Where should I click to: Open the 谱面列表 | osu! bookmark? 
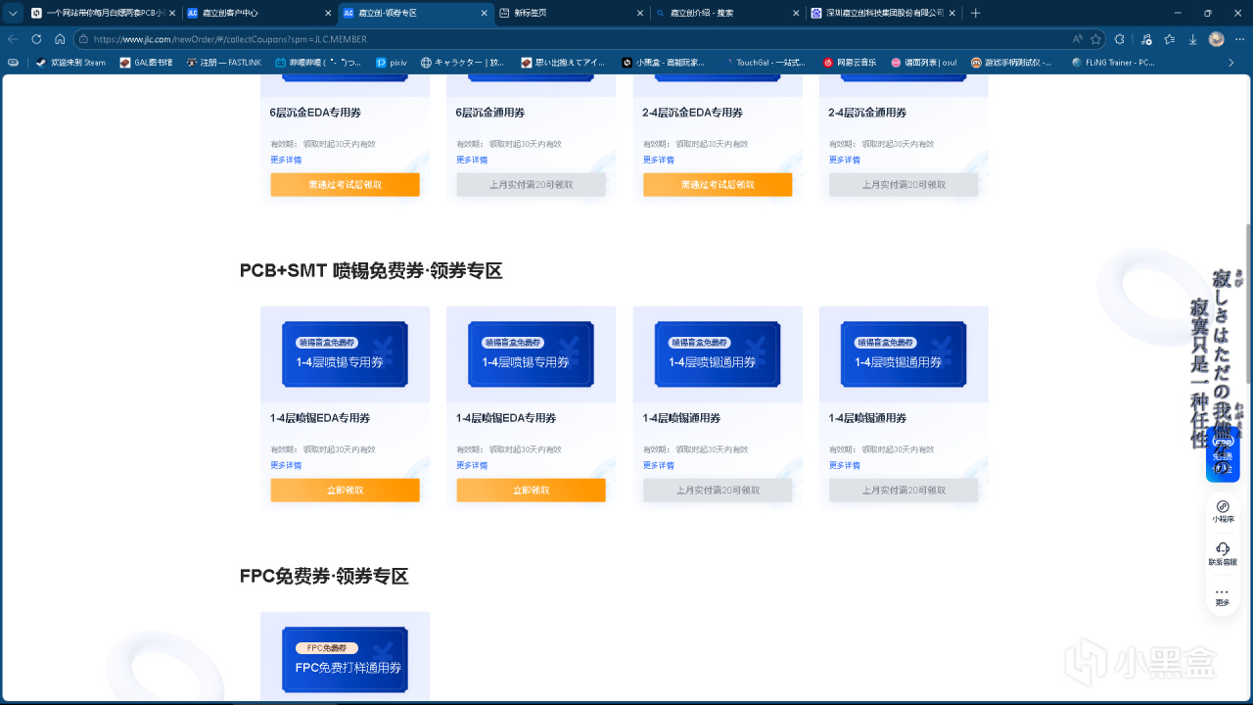coord(924,62)
